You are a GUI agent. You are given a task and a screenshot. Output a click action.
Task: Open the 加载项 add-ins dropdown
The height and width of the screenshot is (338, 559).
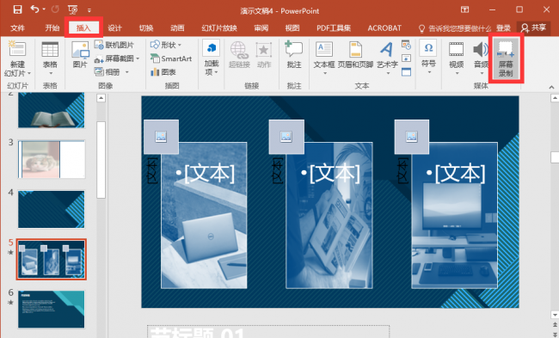coord(211,58)
